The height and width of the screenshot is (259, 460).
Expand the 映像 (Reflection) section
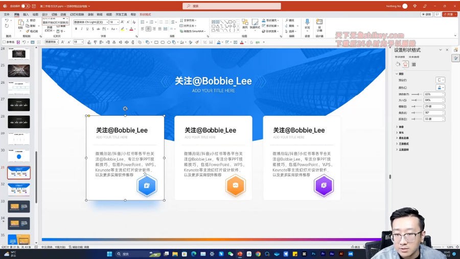[x=400, y=127]
